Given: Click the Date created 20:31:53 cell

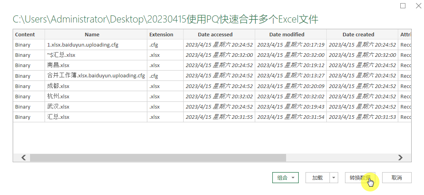Looking at the screenshot, I should click(362, 117).
